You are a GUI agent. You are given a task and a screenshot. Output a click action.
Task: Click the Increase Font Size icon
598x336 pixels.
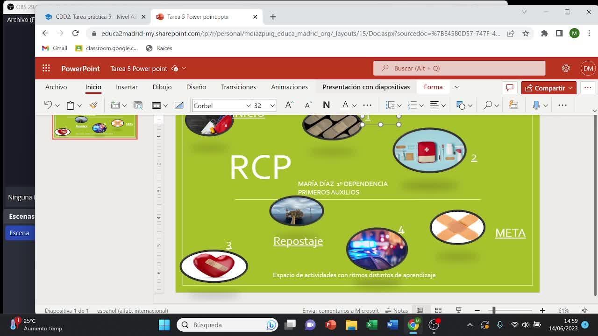tap(289, 105)
